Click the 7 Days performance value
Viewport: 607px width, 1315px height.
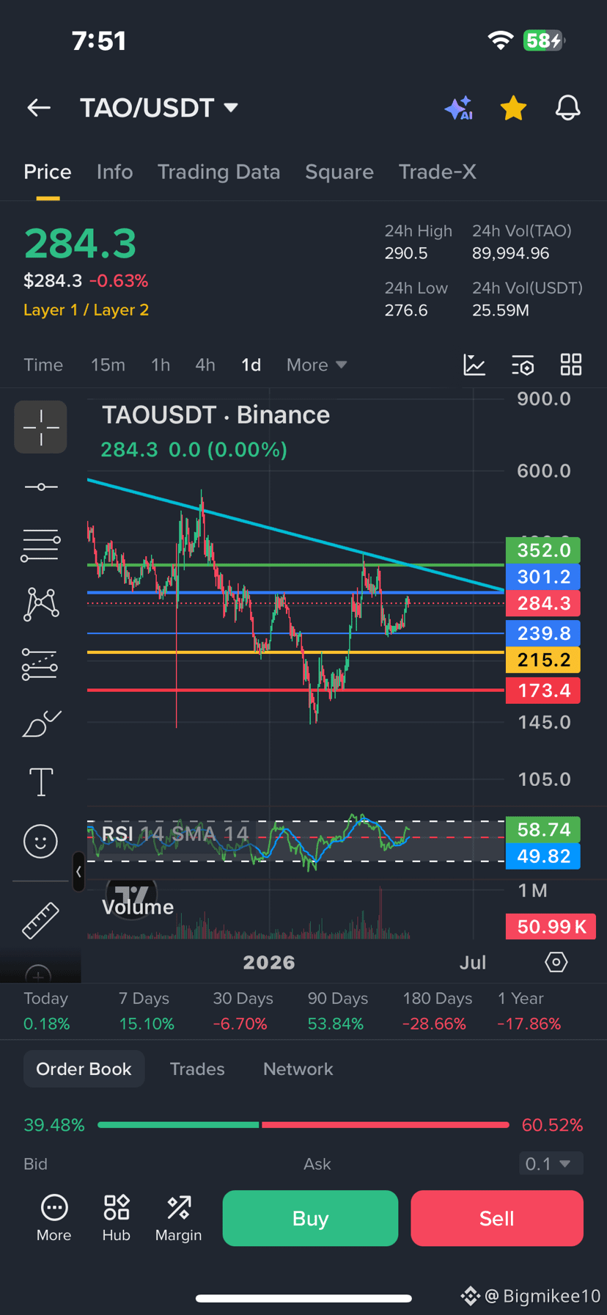(x=147, y=1024)
